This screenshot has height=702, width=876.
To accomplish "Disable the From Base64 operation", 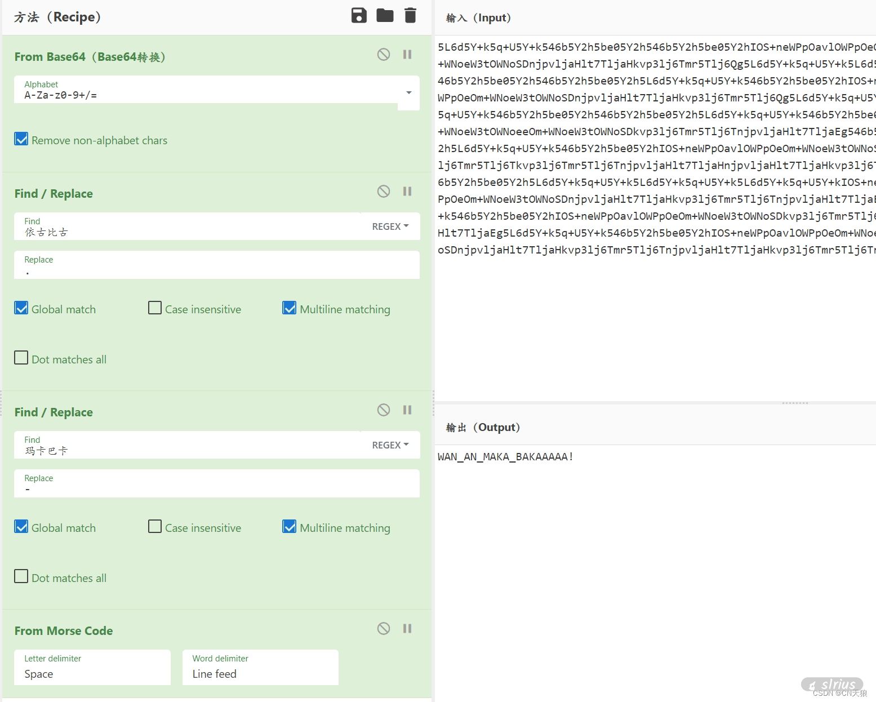I will (x=384, y=55).
